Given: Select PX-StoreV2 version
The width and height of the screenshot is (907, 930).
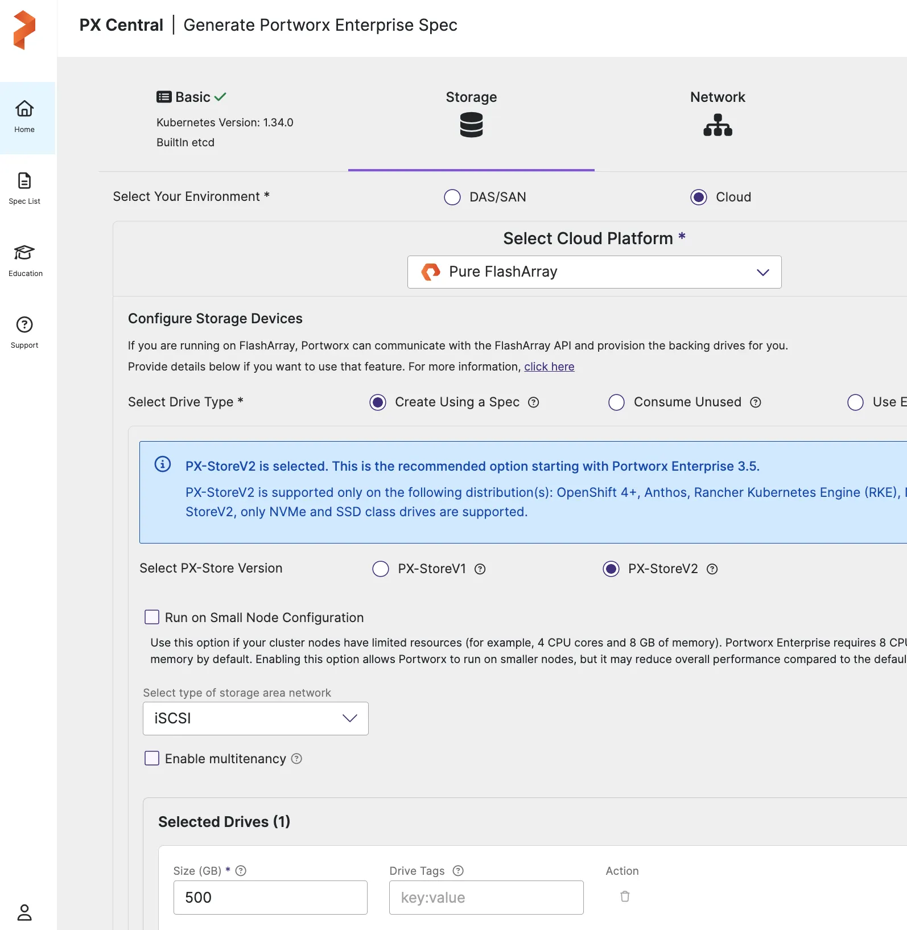Looking at the screenshot, I should pyautogui.click(x=611, y=569).
